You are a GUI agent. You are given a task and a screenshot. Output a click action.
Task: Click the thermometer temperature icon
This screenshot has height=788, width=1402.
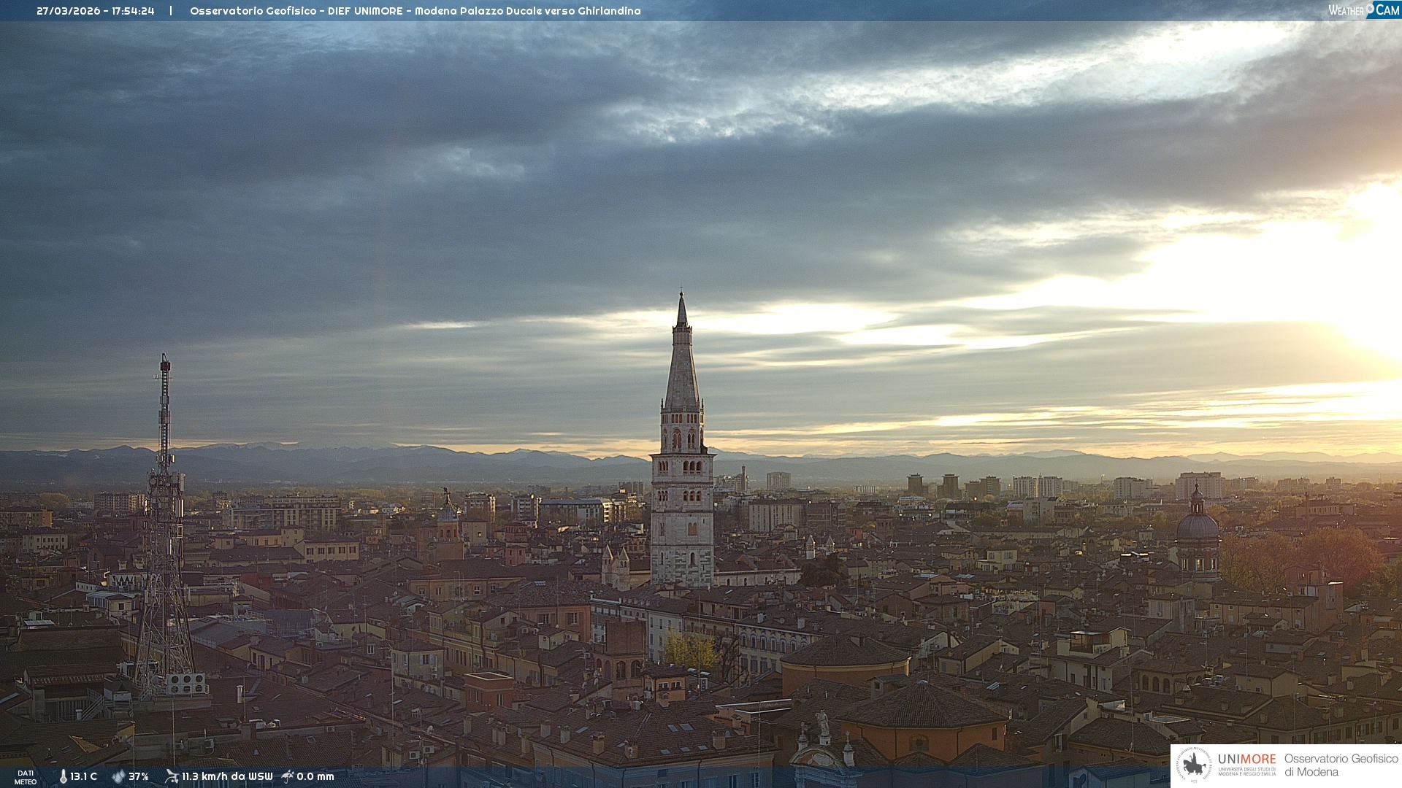pos(64,777)
